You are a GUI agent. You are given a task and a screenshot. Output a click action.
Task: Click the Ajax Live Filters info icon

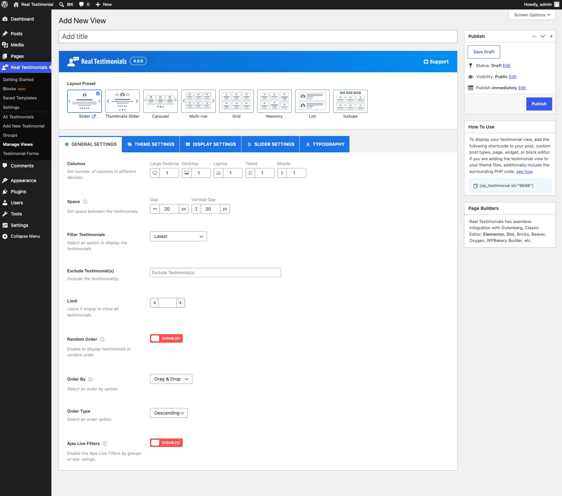click(x=105, y=444)
